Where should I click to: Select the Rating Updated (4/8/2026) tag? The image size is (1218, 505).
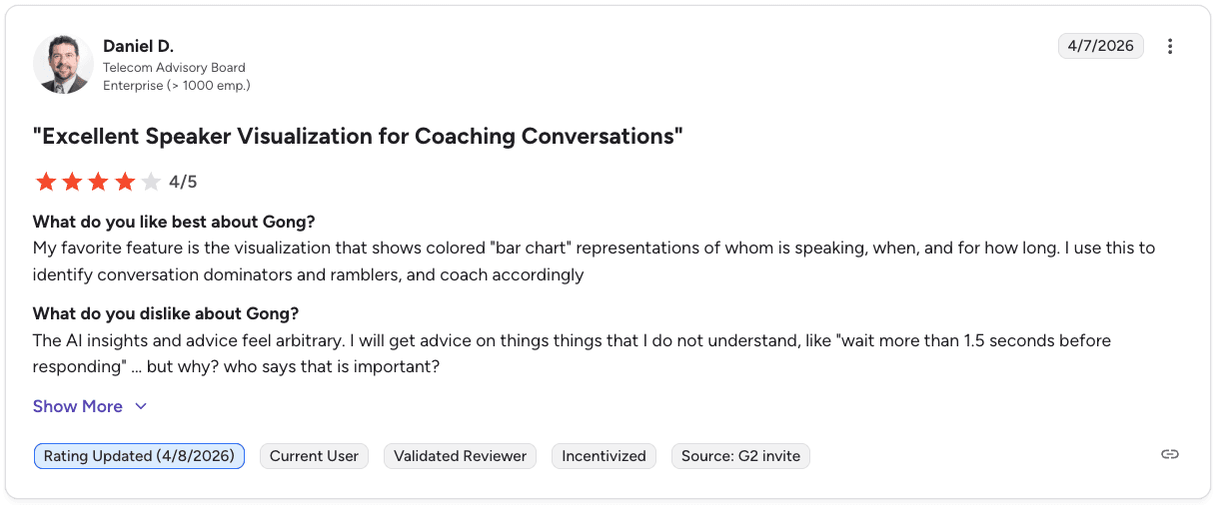pos(139,456)
